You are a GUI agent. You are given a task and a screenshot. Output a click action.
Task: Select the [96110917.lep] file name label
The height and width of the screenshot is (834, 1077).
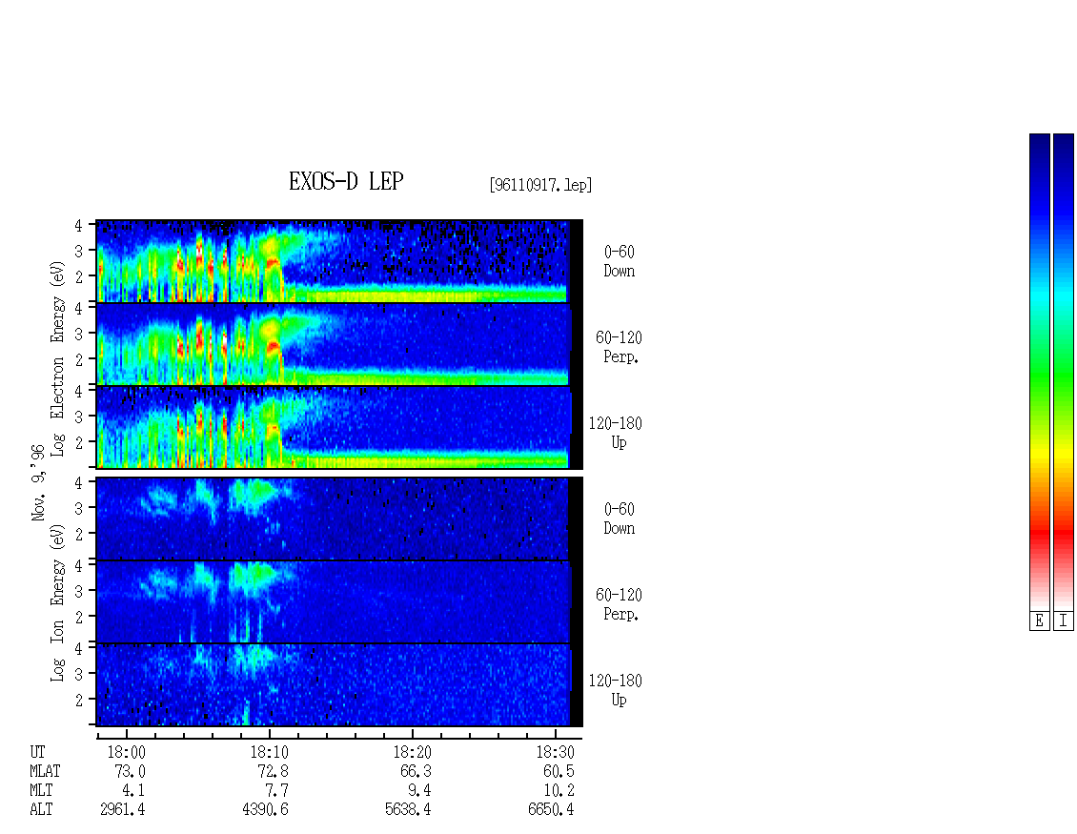coord(540,185)
